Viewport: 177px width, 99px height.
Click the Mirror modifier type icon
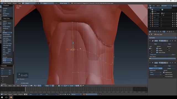[x=153, y=41]
